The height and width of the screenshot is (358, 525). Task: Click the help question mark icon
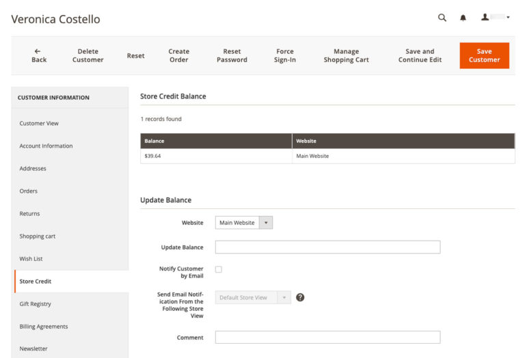coord(300,297)
